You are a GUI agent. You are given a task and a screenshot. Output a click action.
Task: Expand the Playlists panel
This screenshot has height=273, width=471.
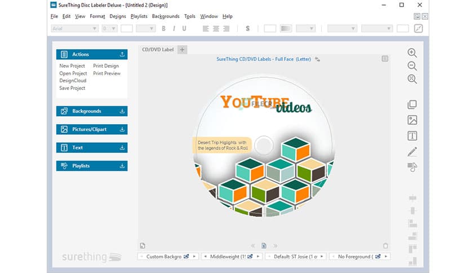click(122, 166)
